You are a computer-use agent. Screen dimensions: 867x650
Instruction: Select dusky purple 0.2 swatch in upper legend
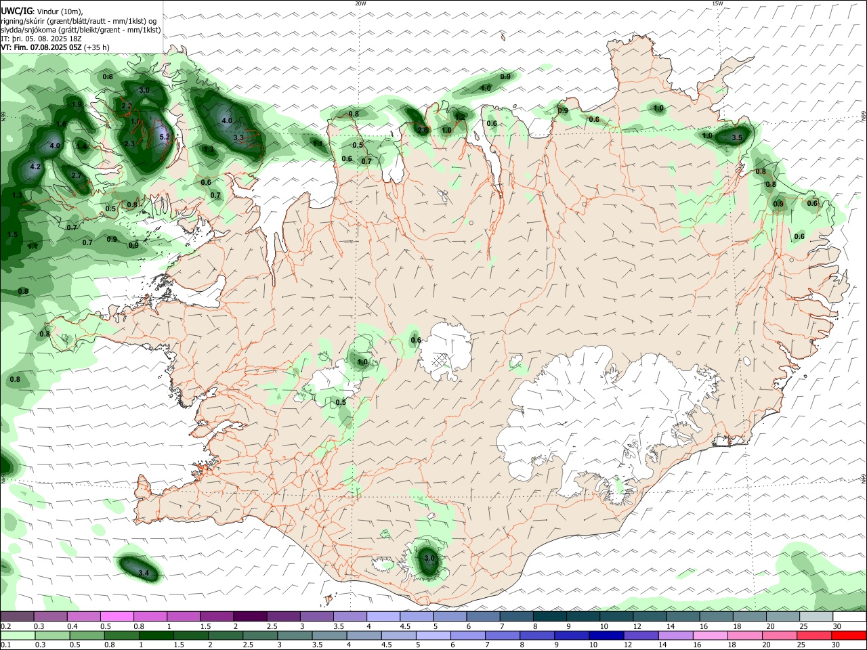[x=17, y=617]
